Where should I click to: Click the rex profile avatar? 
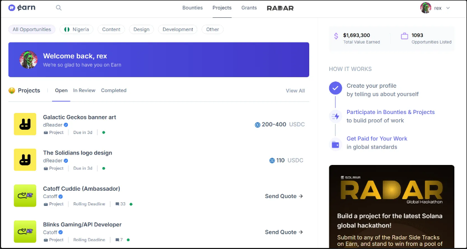[425, 8]
